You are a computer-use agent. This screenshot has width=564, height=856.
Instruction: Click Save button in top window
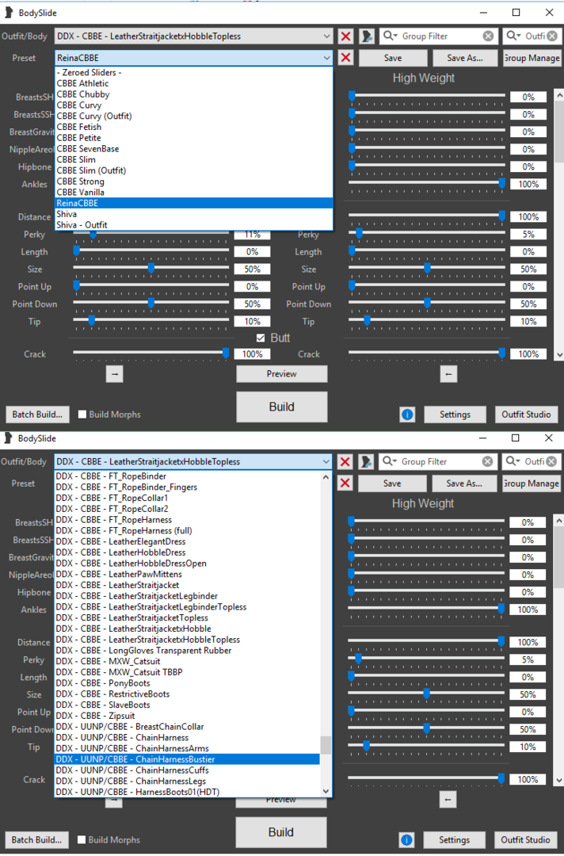pos(393,58)
